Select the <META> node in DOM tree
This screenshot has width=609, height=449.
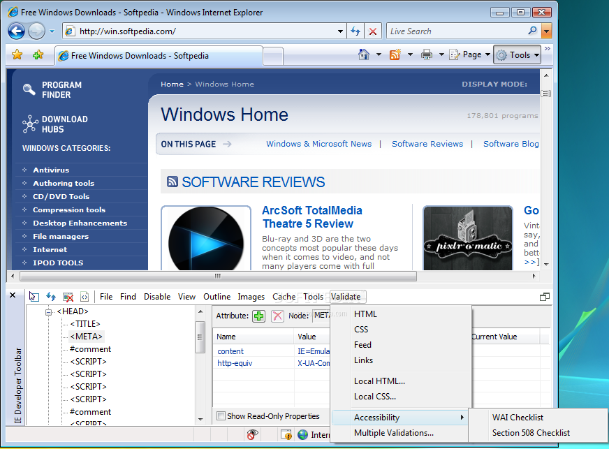[86, 337]
